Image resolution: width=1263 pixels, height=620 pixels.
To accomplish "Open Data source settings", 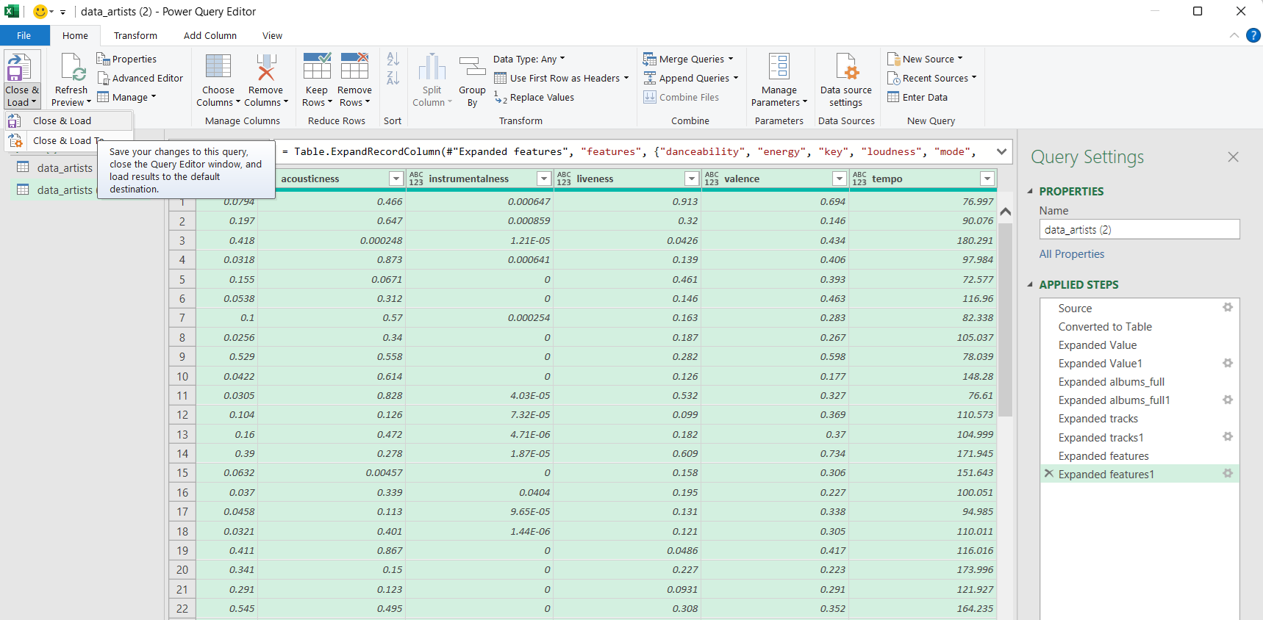I will click(845, 68).
